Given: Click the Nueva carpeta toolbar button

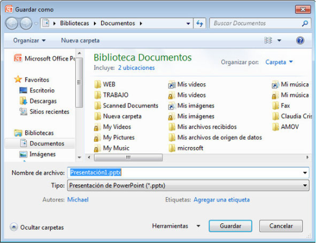Looking at the screenshot, I should pyautogui.click(x=80, y=40).
